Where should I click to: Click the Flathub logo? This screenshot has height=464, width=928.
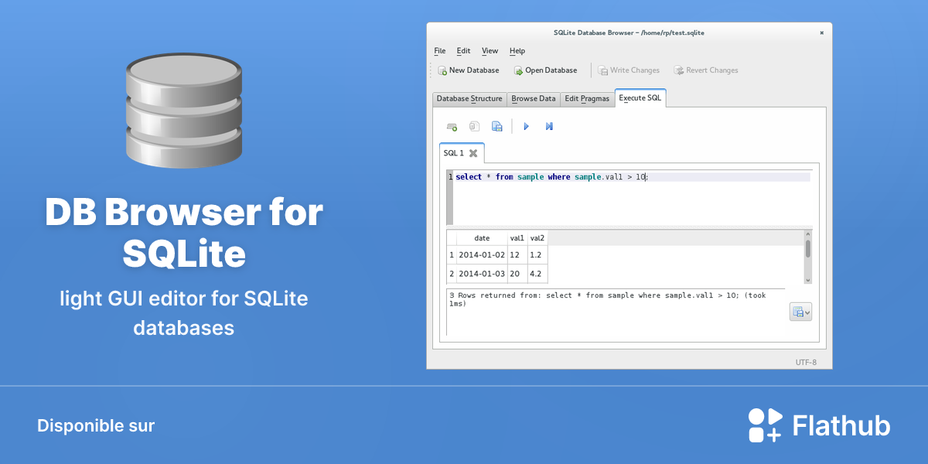point(819,425)
